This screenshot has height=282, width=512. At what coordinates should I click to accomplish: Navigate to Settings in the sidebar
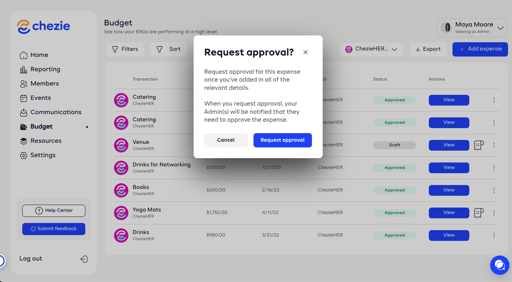point(43,155)
